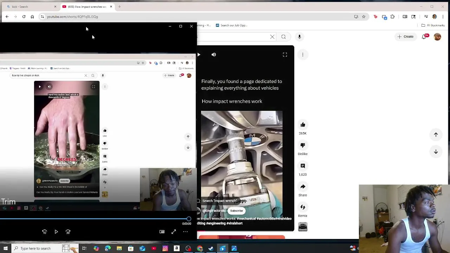Skip back 10 seconds in the video player

44,232
